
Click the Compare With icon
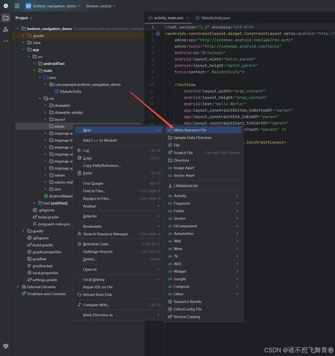point(79,304)
